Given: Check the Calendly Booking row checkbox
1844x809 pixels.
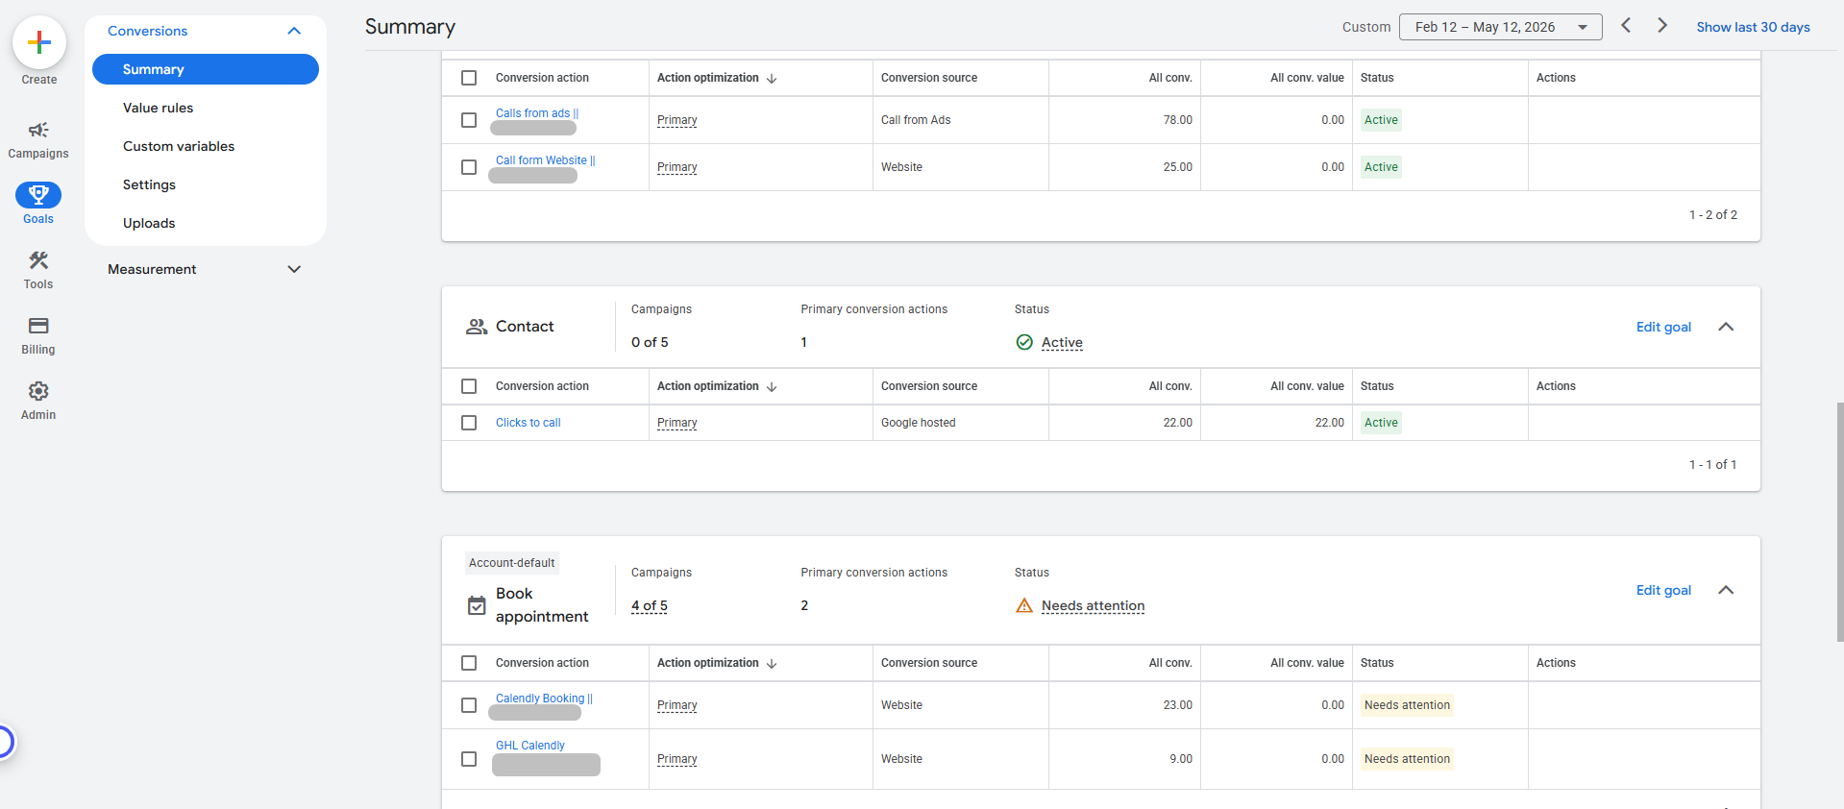Looking at the screenshot, I should tap(469, 705).
